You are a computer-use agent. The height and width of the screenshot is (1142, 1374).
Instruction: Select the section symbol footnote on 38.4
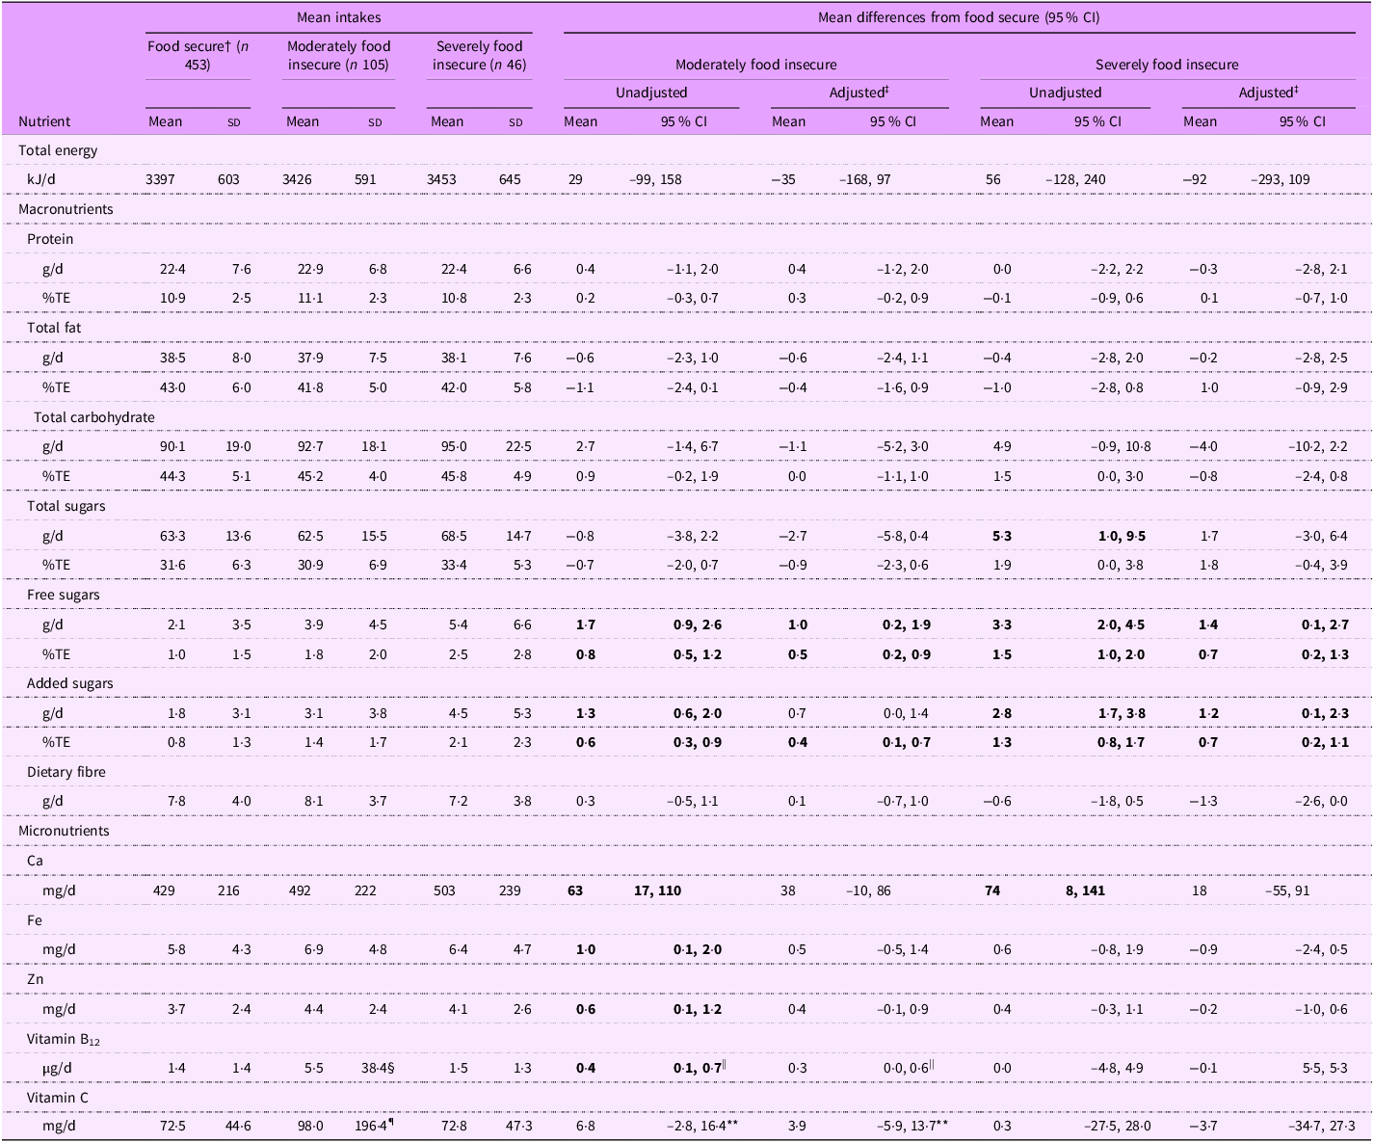click(x=393, y=1068)
